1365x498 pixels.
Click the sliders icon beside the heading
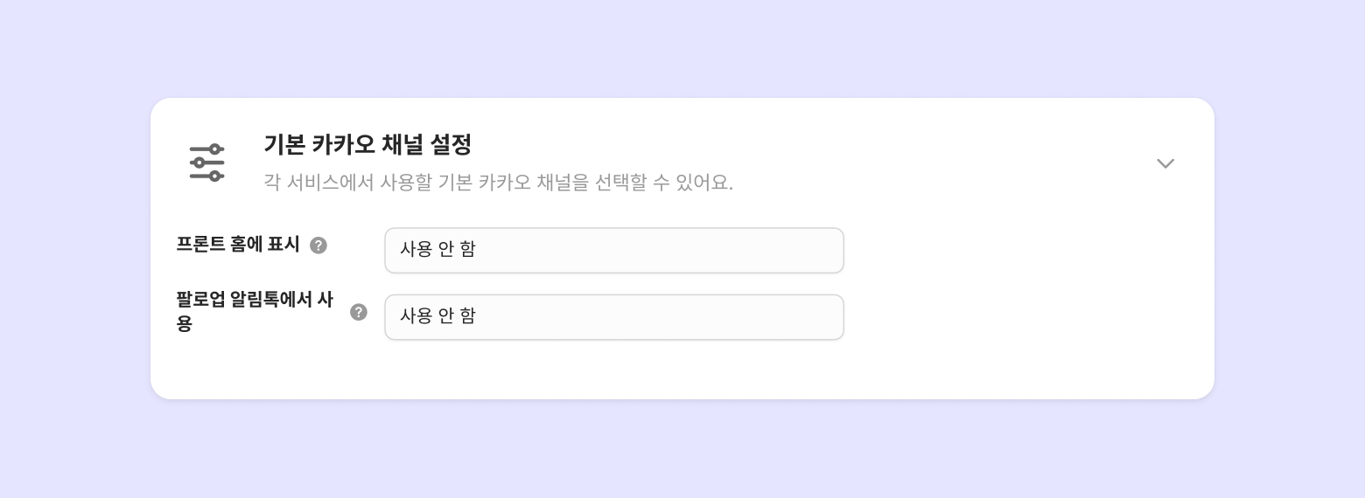pyautogui.click(x=207, y=163)
